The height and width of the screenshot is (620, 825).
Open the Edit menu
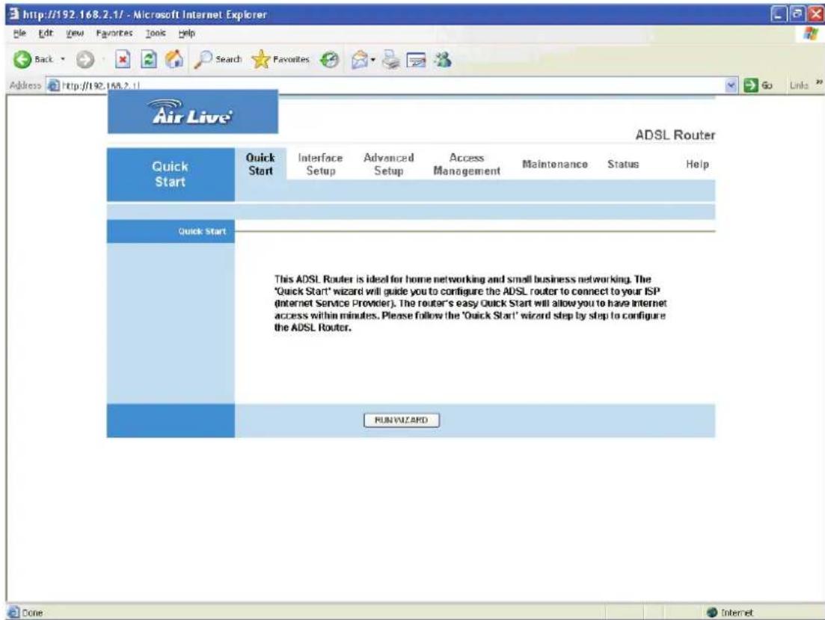pos(46,33)
